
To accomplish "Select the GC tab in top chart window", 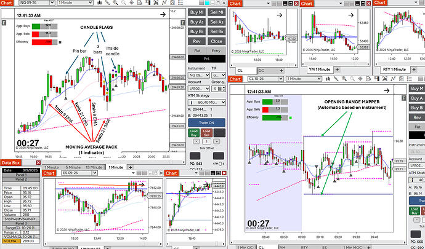I will (261, 71).
